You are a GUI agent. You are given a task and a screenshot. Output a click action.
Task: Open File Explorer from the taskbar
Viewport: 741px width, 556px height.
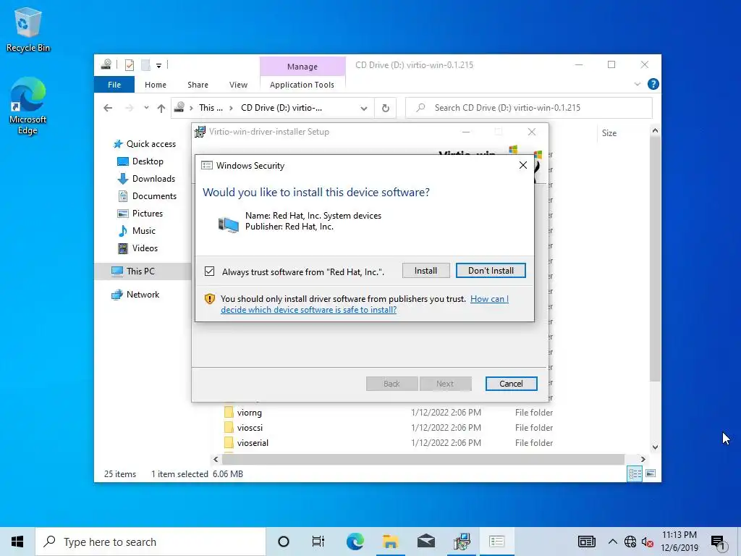(390, 542)
